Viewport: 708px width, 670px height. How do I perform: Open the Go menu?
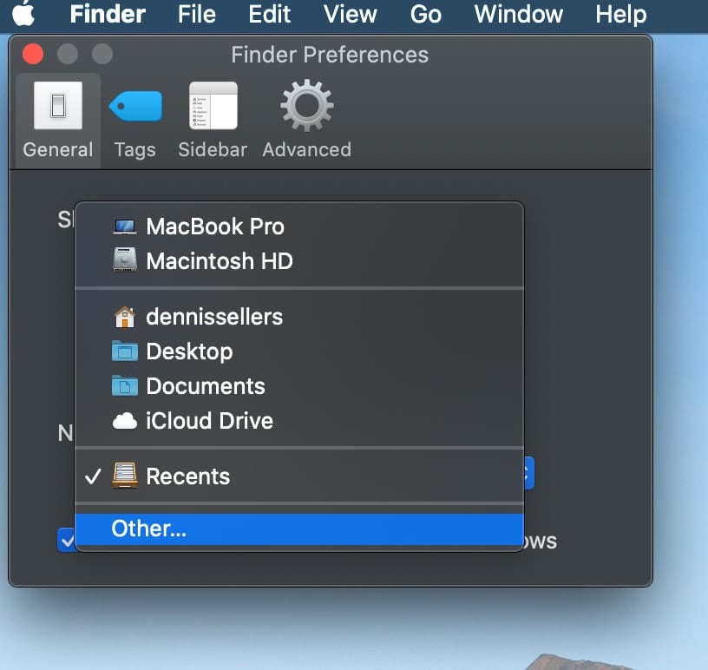coord(425,15)
